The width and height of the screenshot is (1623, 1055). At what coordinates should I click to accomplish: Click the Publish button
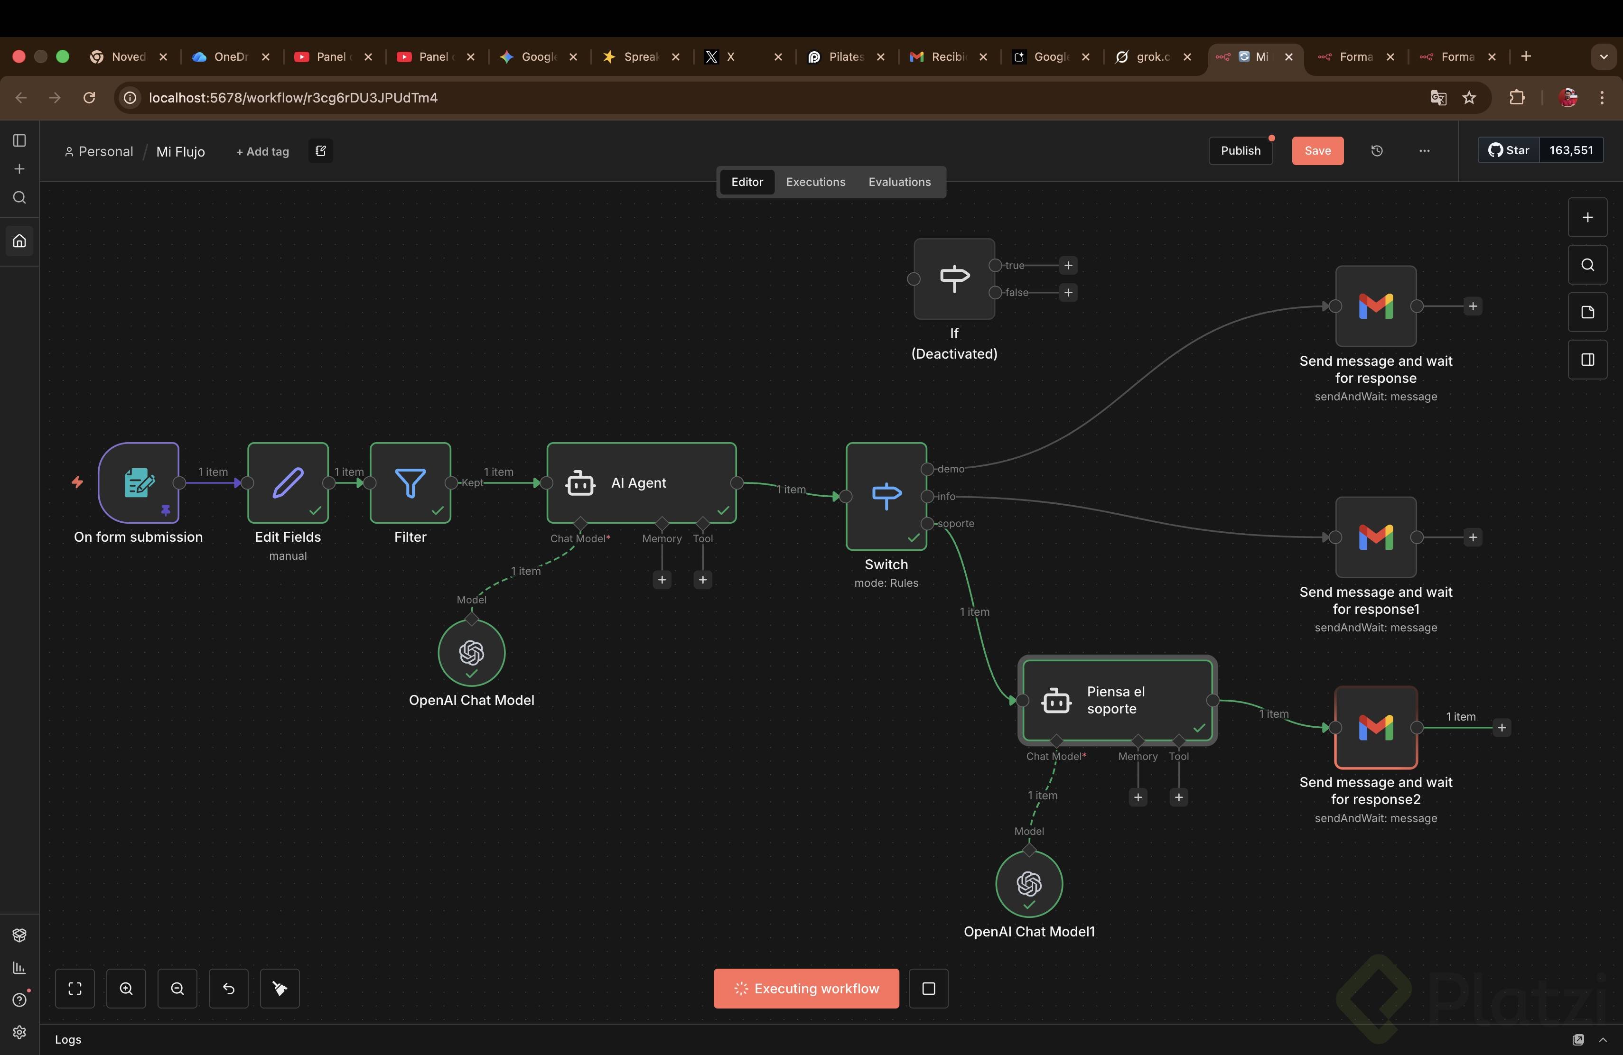click(x=1240, y=151)
